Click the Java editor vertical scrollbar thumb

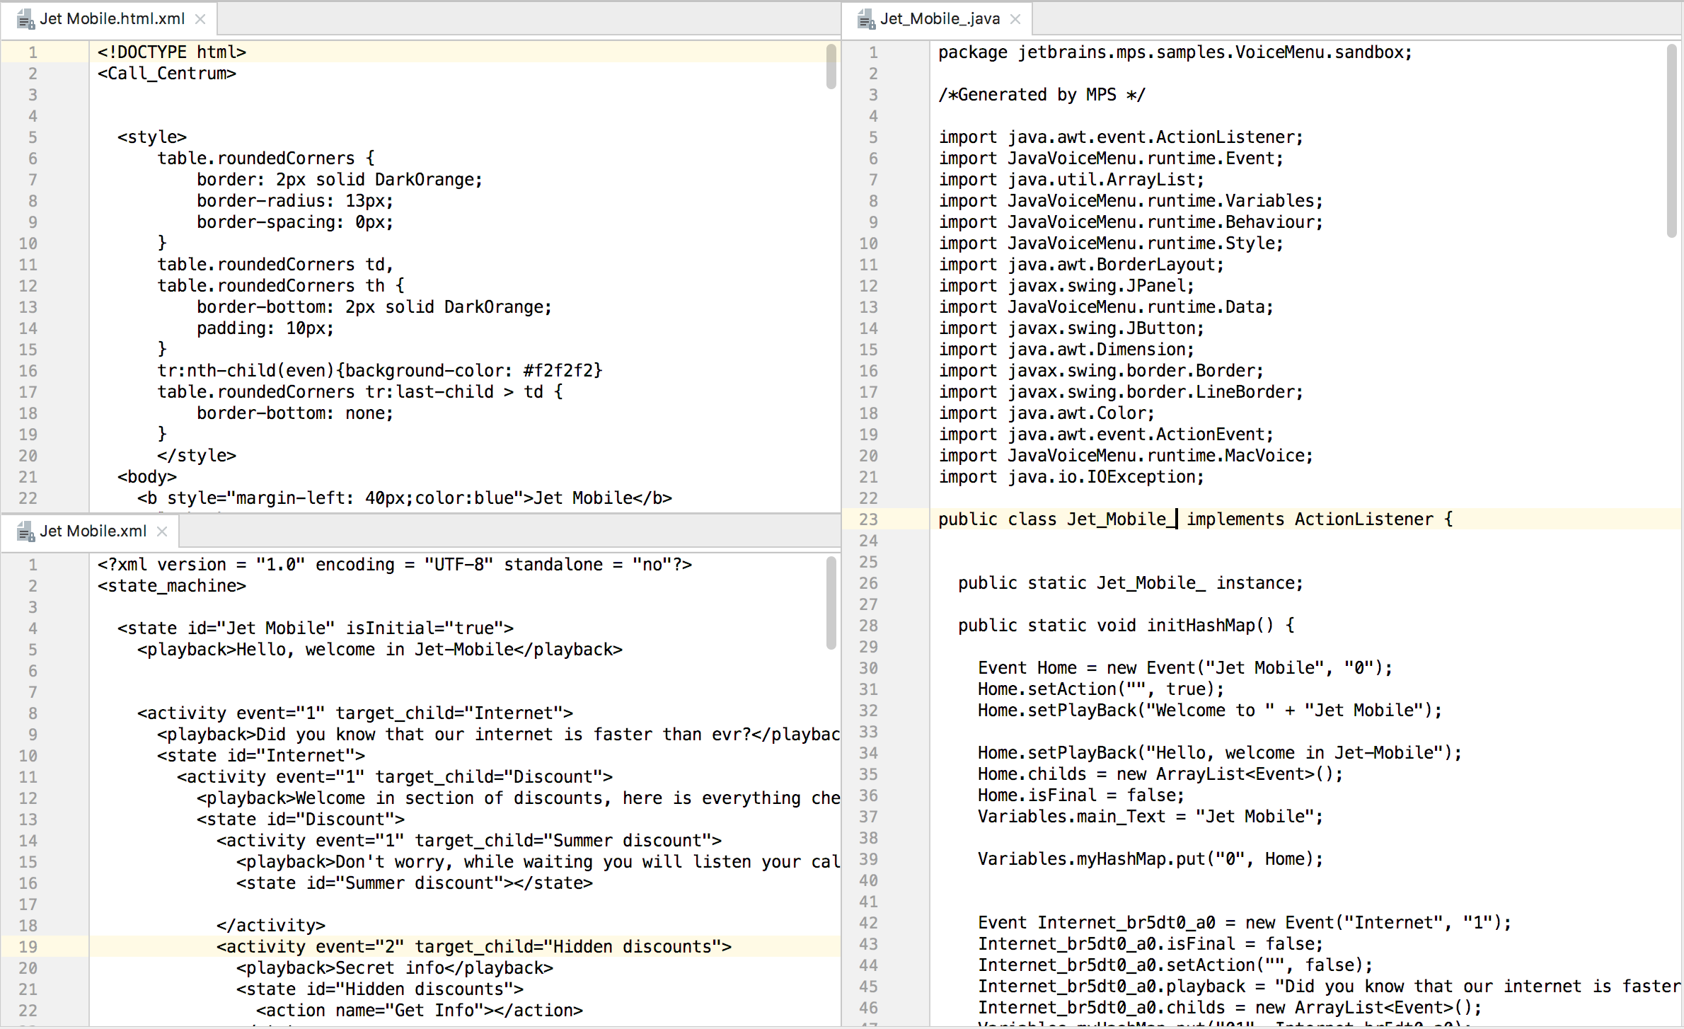tap(1671, 142)
